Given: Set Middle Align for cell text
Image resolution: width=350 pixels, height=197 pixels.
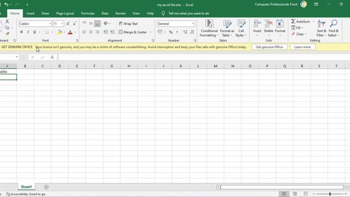Looking at the screenshot, I should (x=91, y=24).
